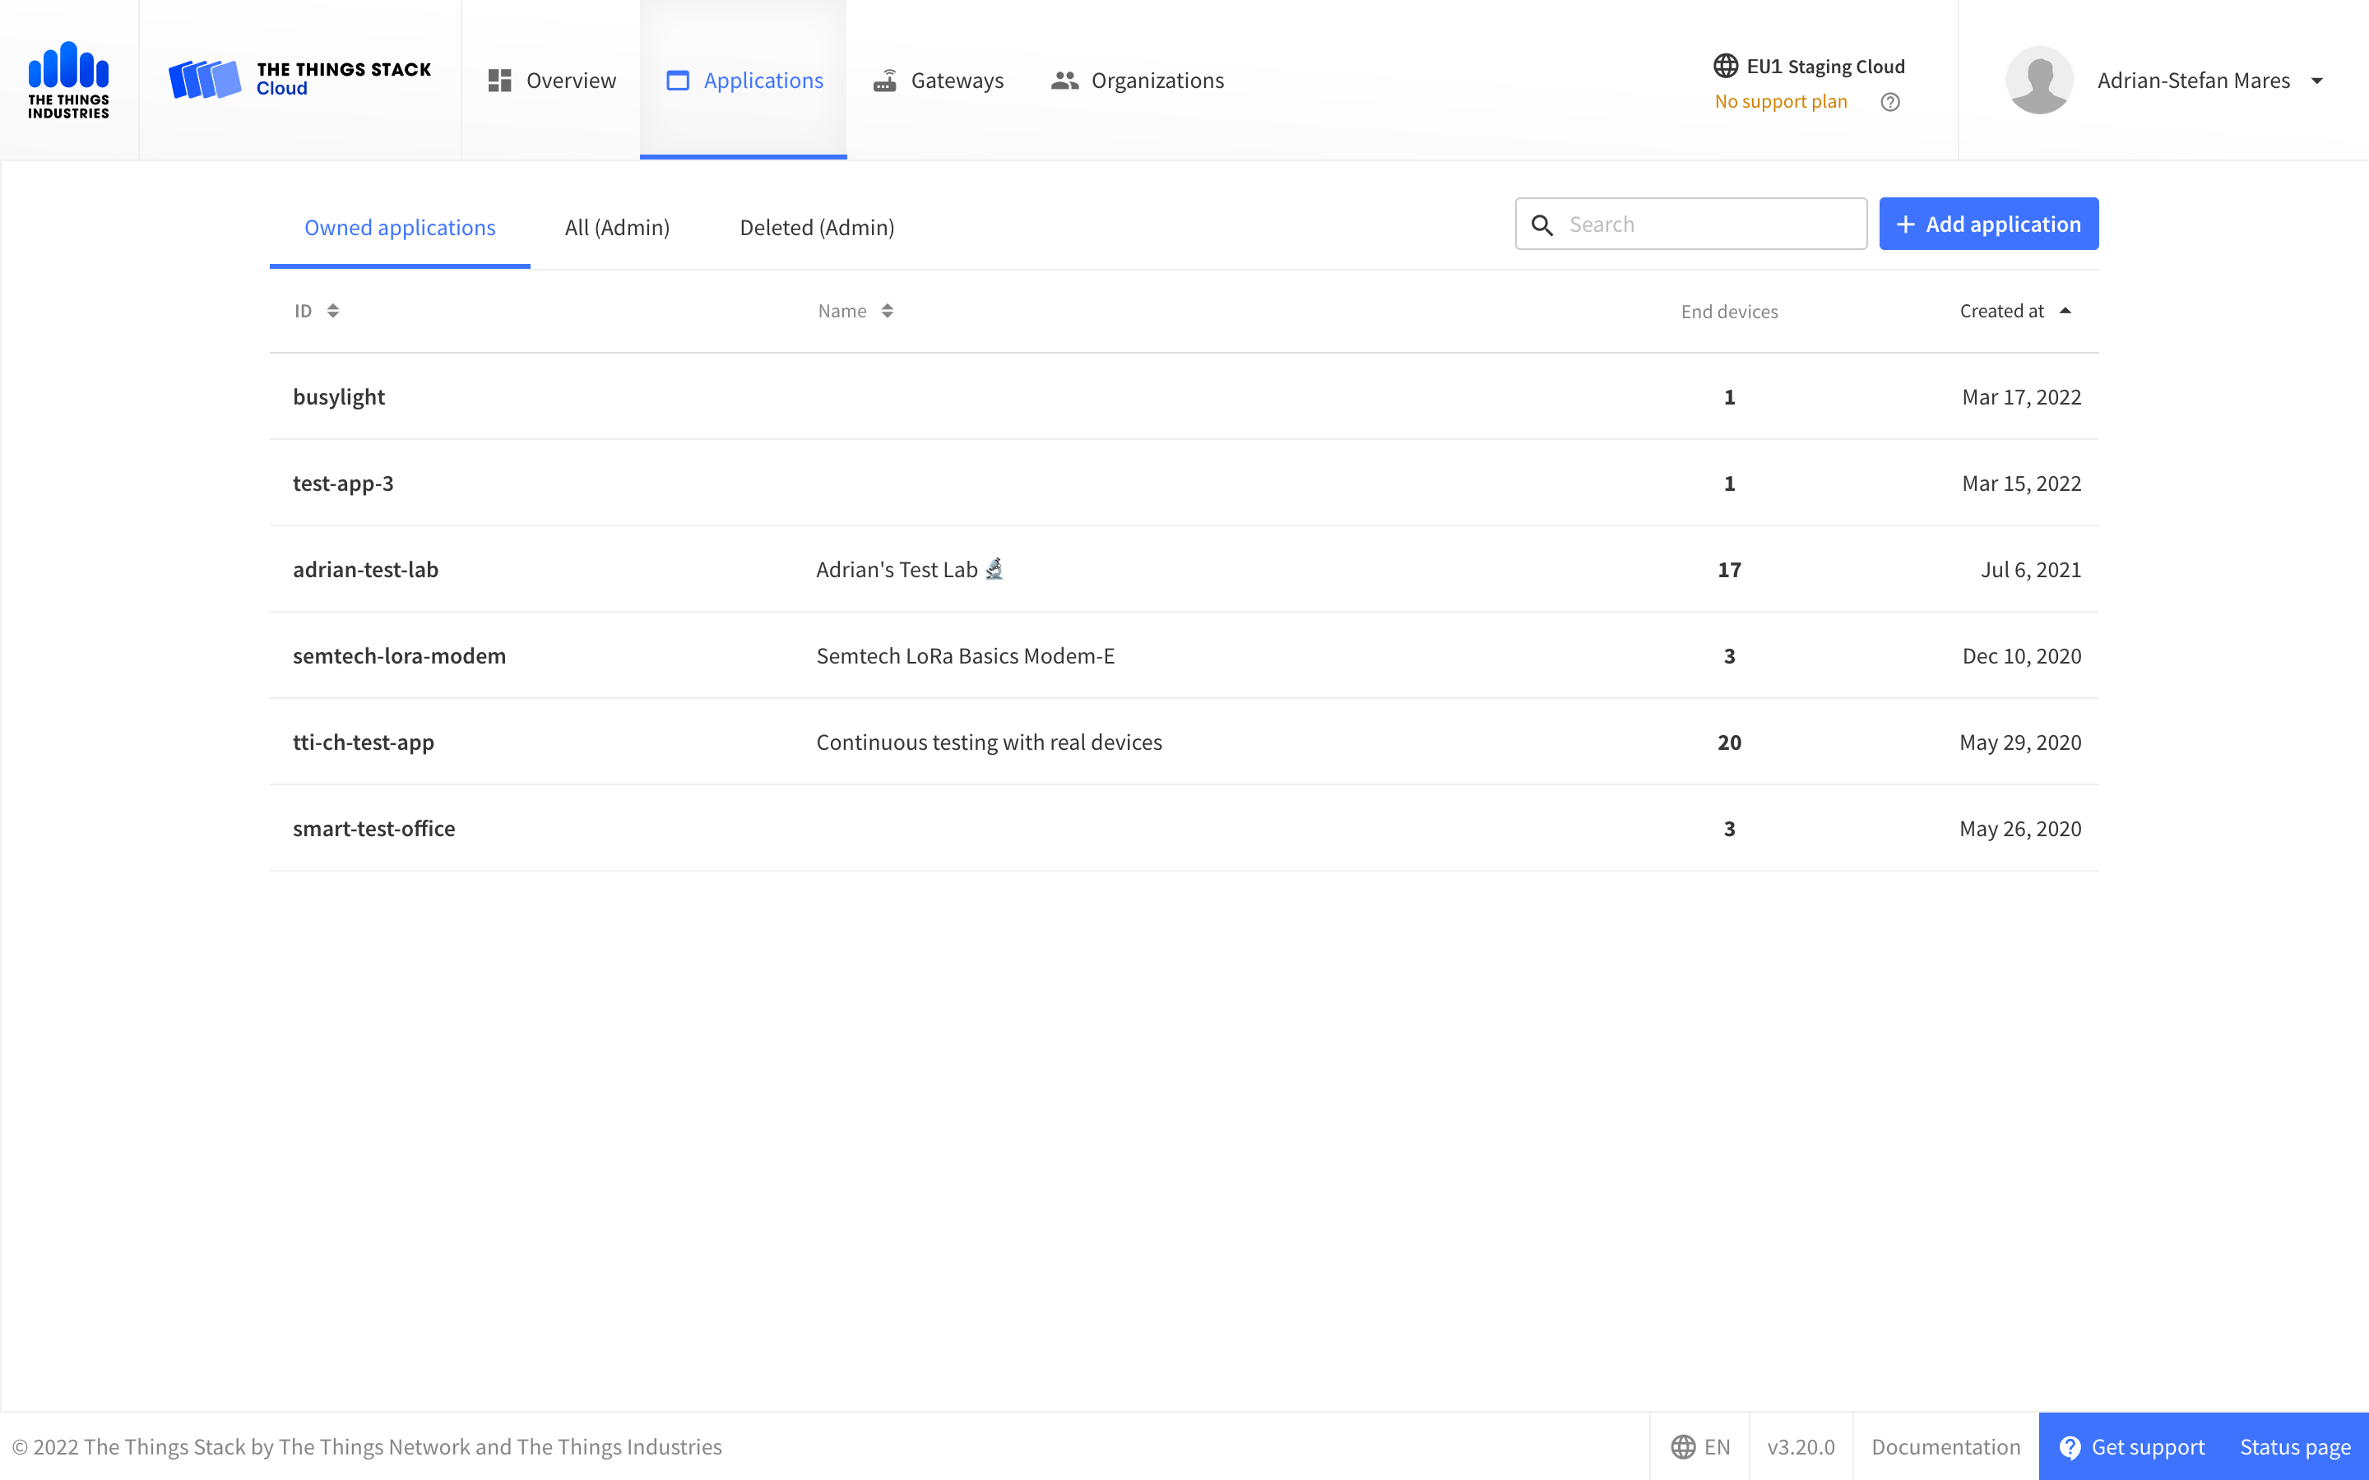Image resolution: width=2369 pixels, height=1480 pixels.
Task: Switch to the All (Admin) tab
Action: tap(617, 227)
